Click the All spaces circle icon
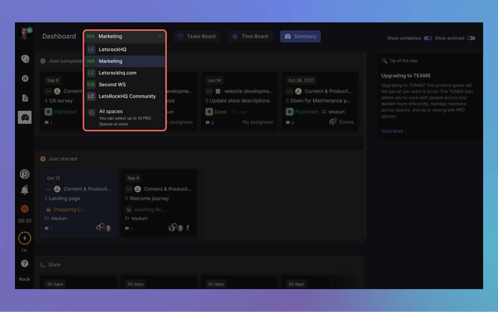 92,112
